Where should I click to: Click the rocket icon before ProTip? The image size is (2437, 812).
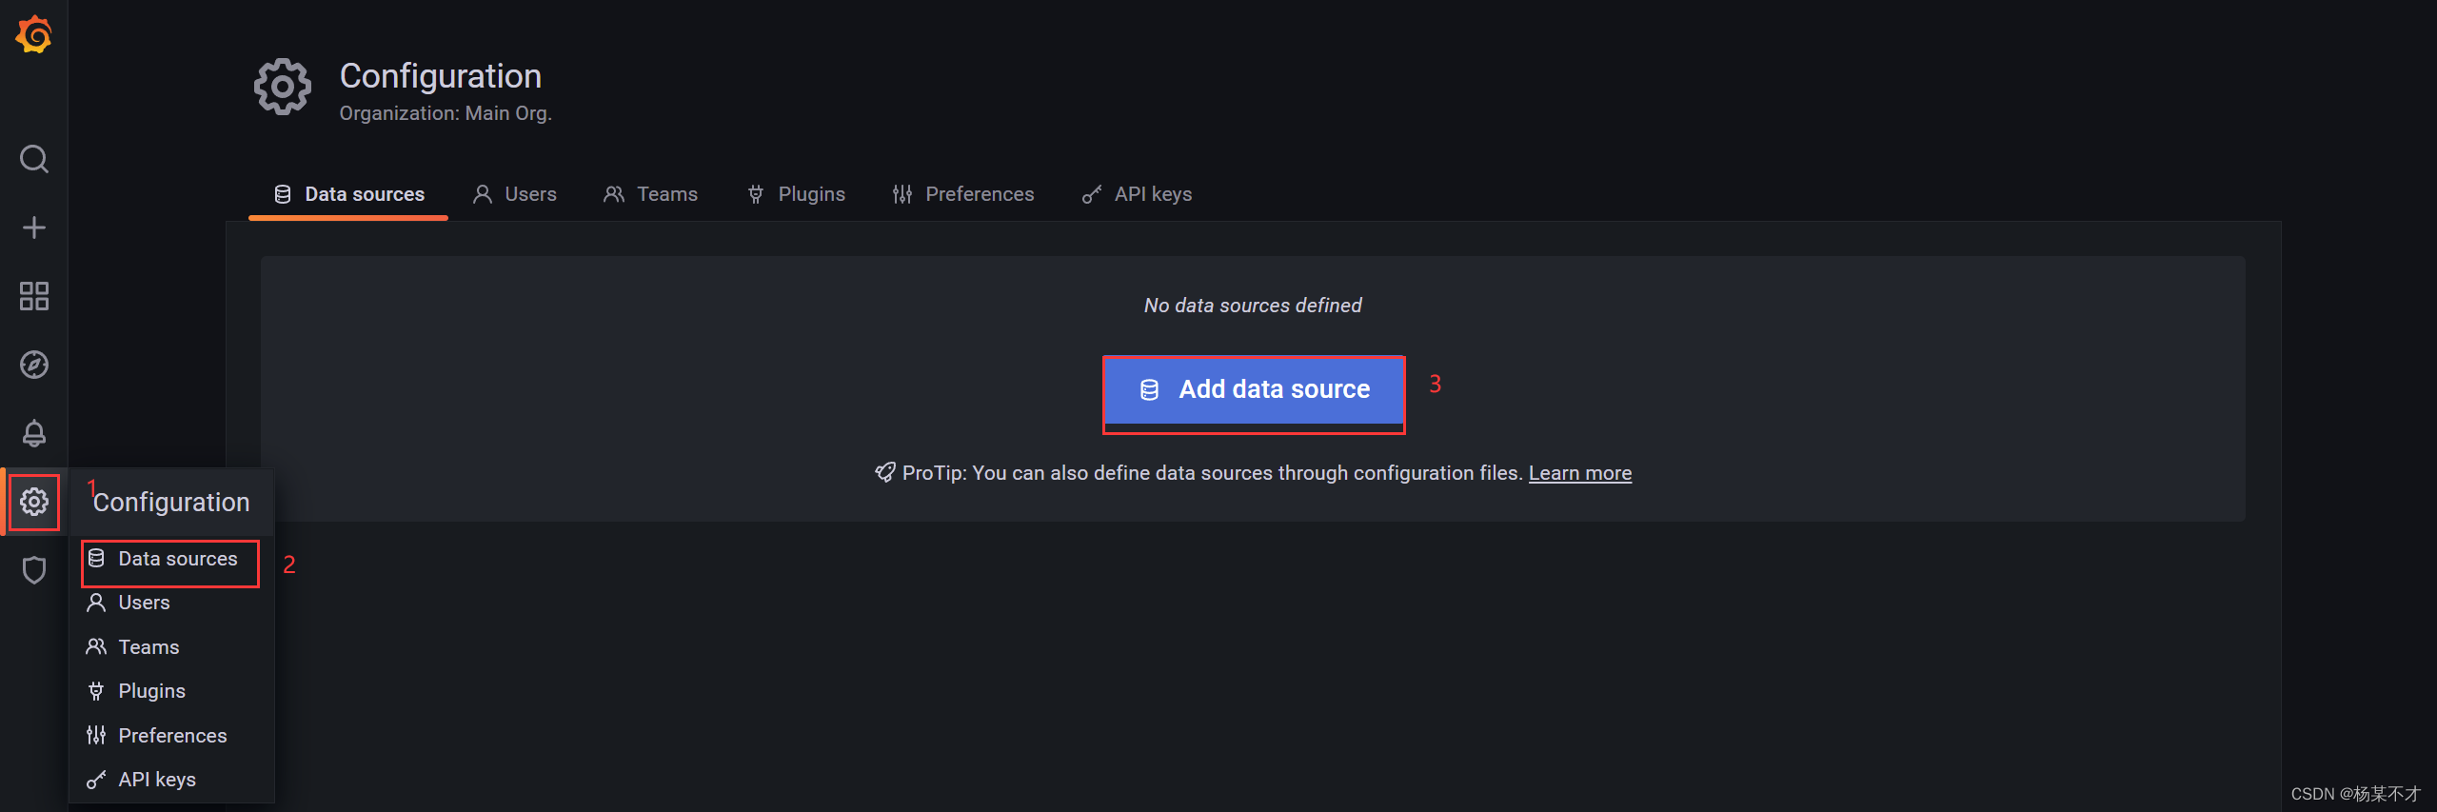coord(884,472)
